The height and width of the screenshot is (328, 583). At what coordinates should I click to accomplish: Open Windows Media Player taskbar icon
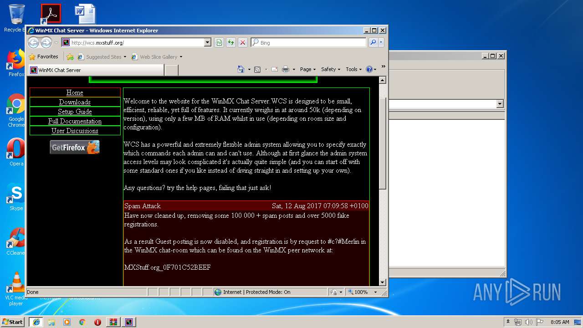tap(67, 322)
